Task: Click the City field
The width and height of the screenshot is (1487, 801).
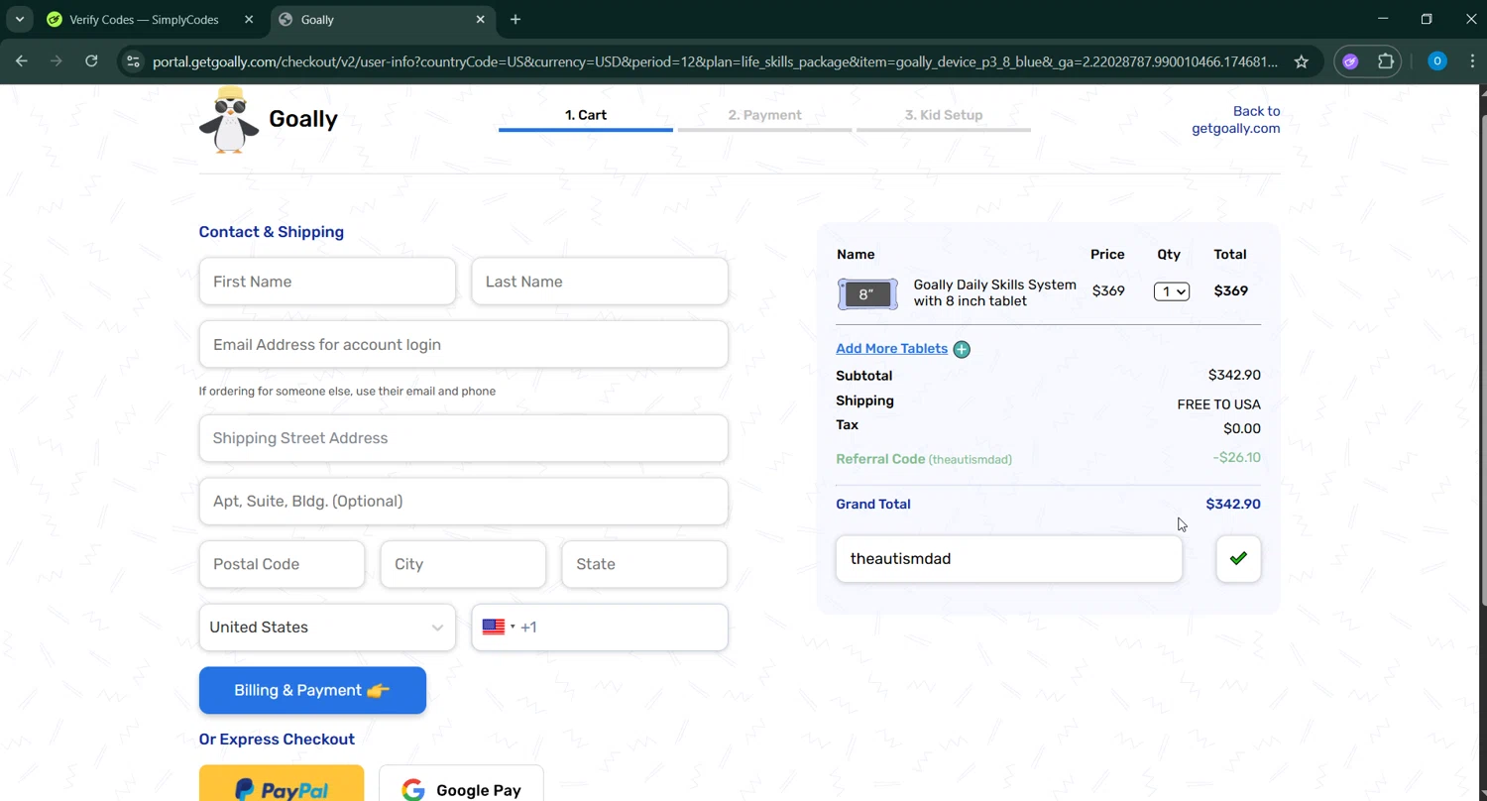Action: [463, 564]
